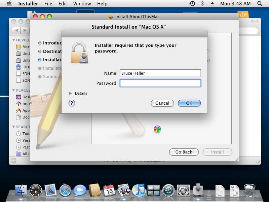This screenshot has width=269, height=202.
Task: Open the Window menu
Action: click(x=82, y=4)
